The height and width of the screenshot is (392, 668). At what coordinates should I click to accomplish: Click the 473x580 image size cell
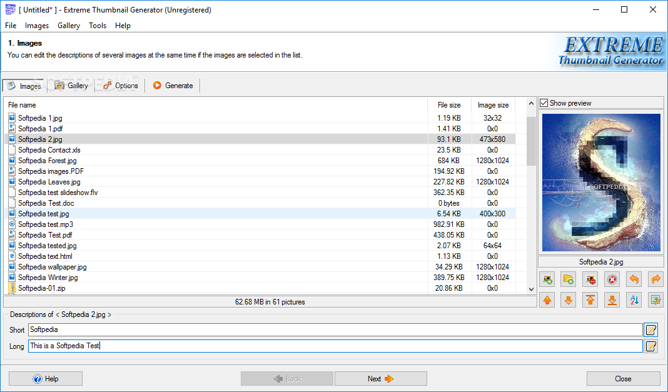(492, 139)
